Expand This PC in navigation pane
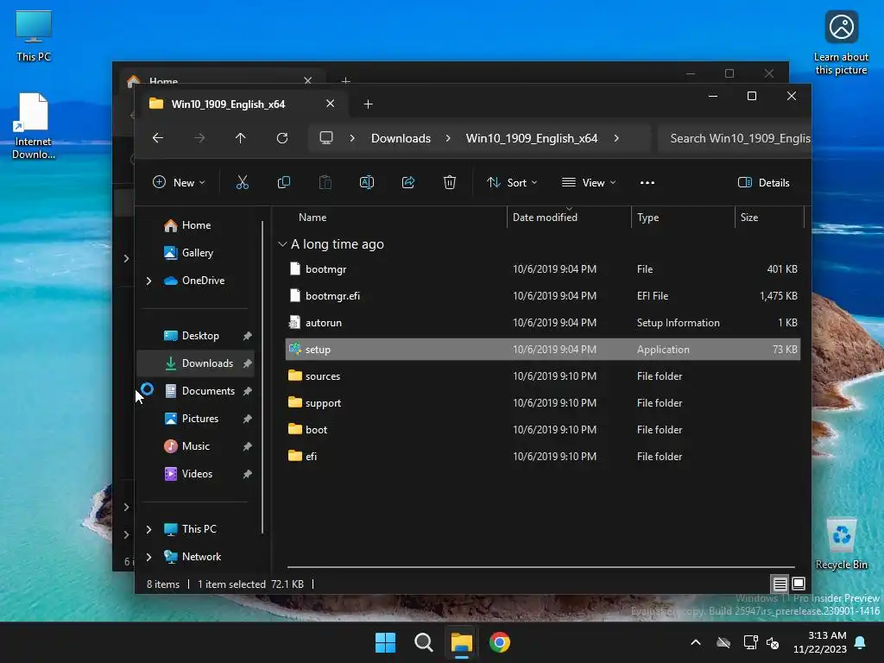This screenshot has width=884, height=663. [x=148, y=529]
